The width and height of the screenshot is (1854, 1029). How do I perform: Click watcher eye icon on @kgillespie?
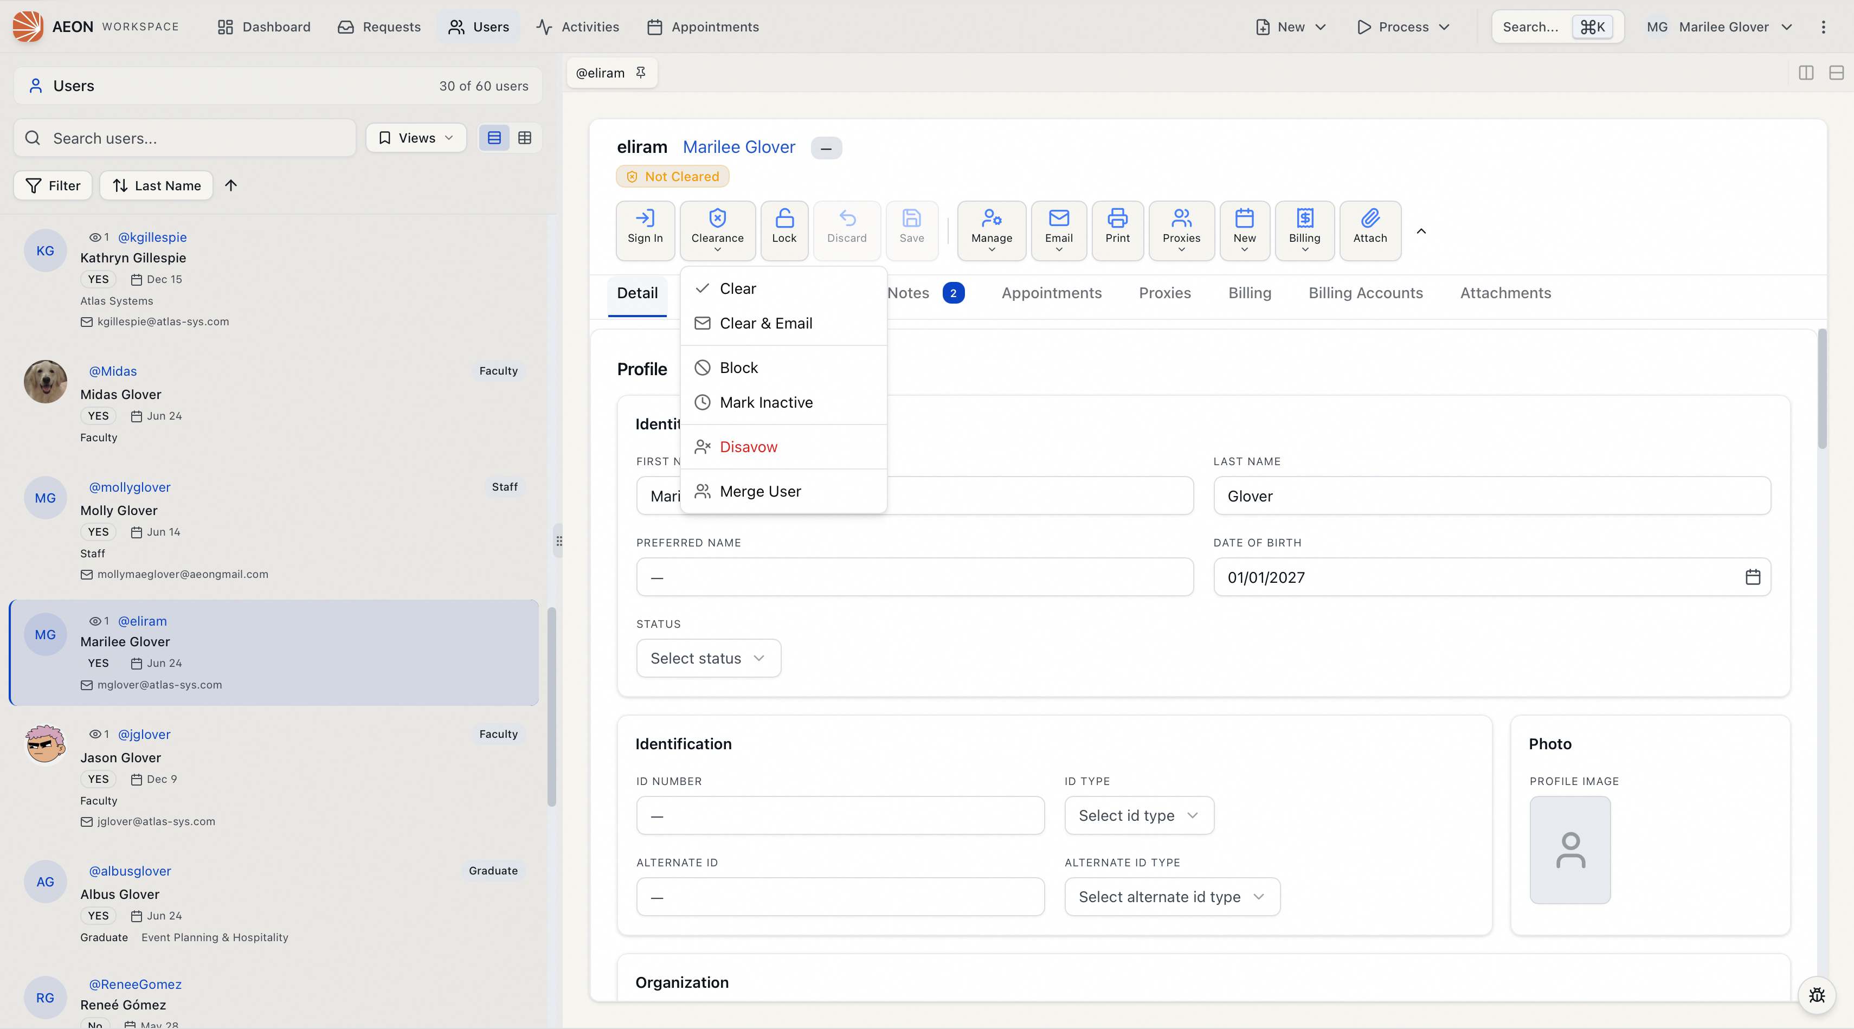(95, 237)
